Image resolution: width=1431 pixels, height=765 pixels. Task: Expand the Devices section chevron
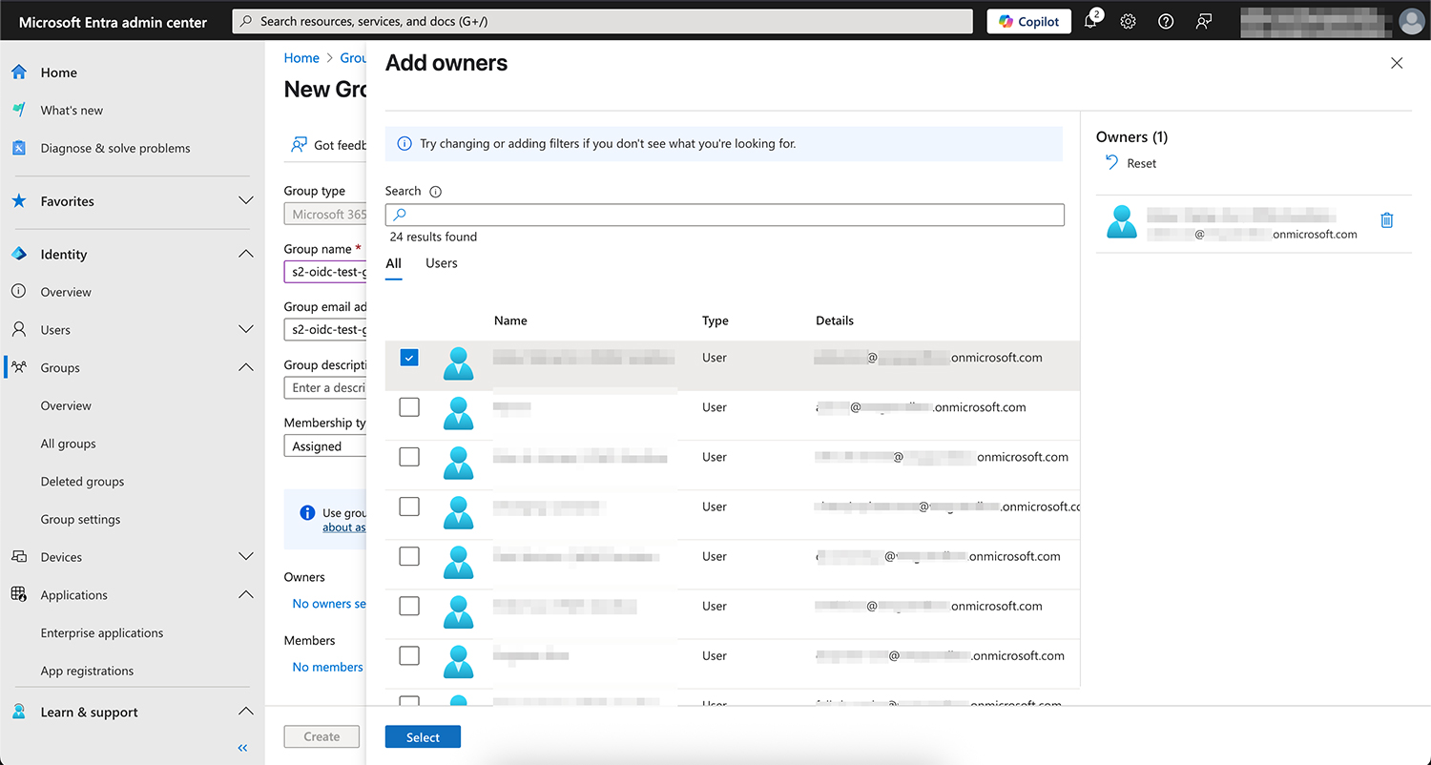click(245, 557)
